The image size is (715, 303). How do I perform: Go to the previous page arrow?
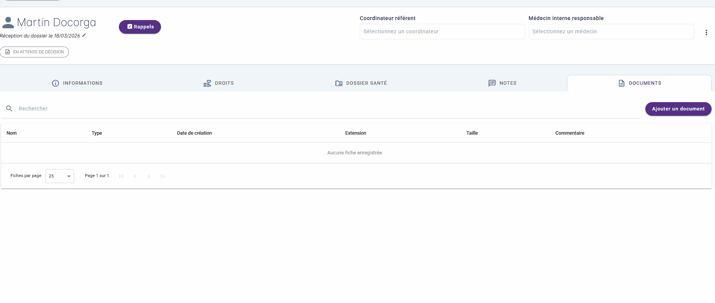click(x=135, y=176)
